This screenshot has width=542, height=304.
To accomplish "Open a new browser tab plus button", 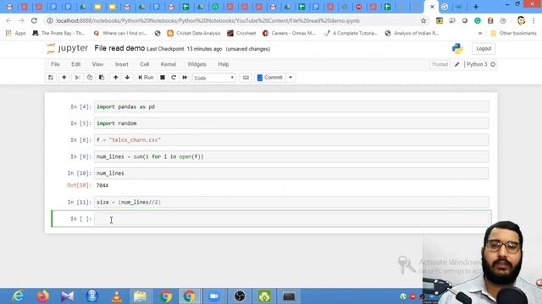I will pos(476,7).
